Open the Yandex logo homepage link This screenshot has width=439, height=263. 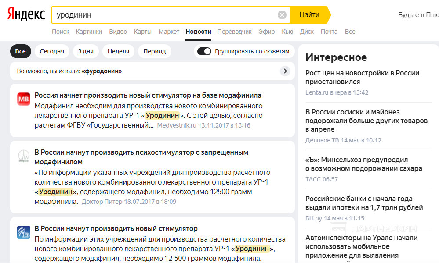point(26,14)
